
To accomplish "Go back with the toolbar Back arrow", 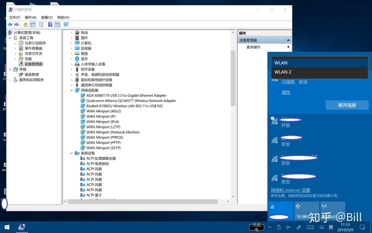I will [x=10, y=24].
